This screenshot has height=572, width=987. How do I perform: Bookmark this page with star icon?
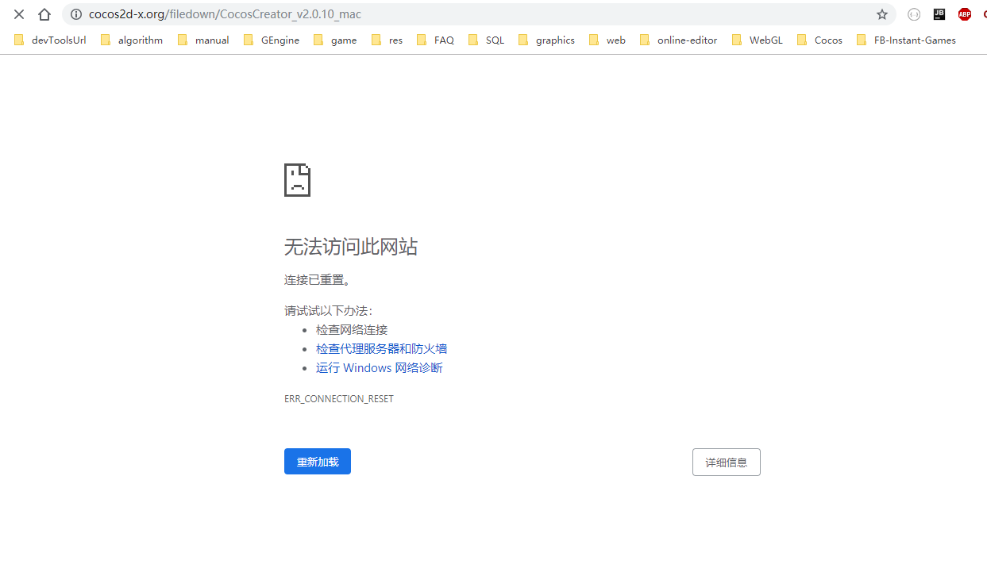[882, 14]
